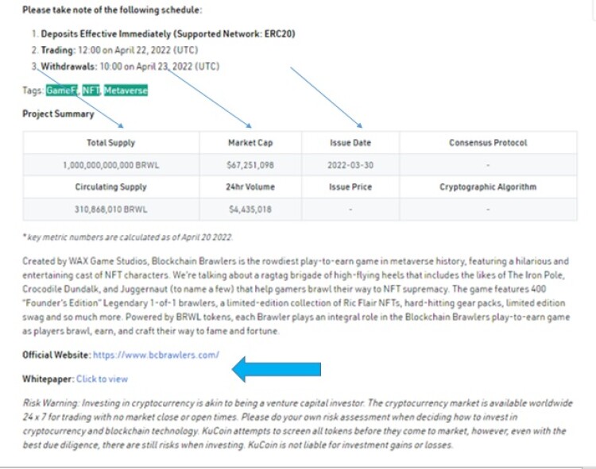Click the 'Consensus Protocol' header
596x469 pixels.
(488, 143)
